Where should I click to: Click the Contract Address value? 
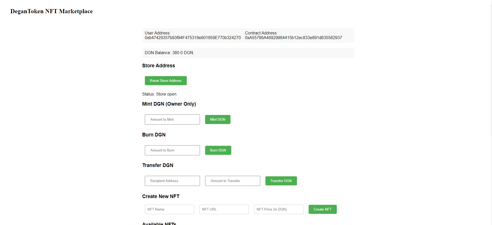(x=293, y=38)
